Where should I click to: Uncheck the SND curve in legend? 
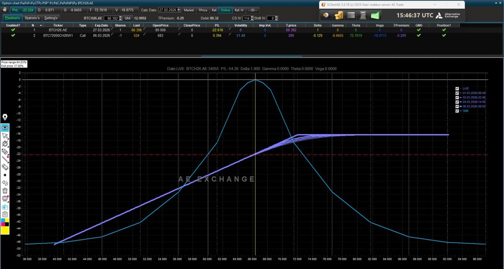(x=457, y=111)
